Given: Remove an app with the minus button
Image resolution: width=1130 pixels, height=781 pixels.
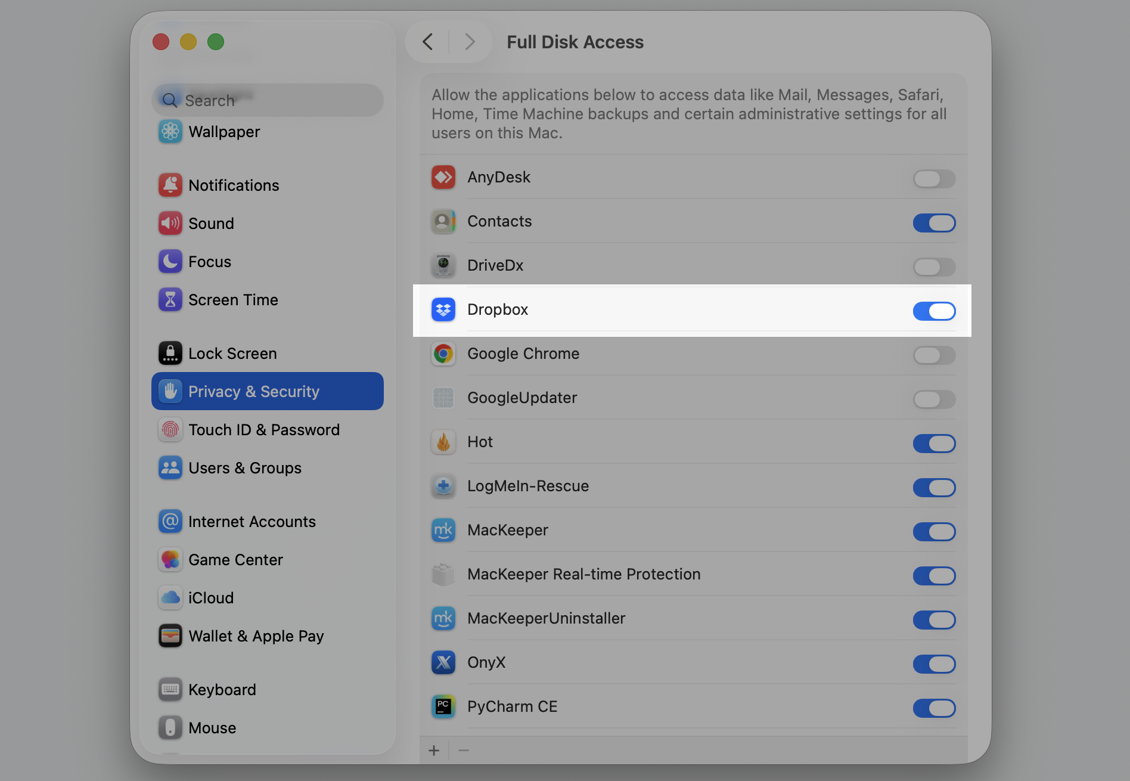Looking at the screenshot, I should coord(464,751).
